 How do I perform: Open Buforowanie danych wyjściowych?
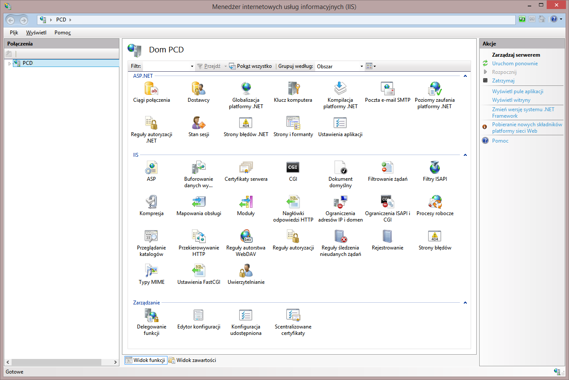199,174
